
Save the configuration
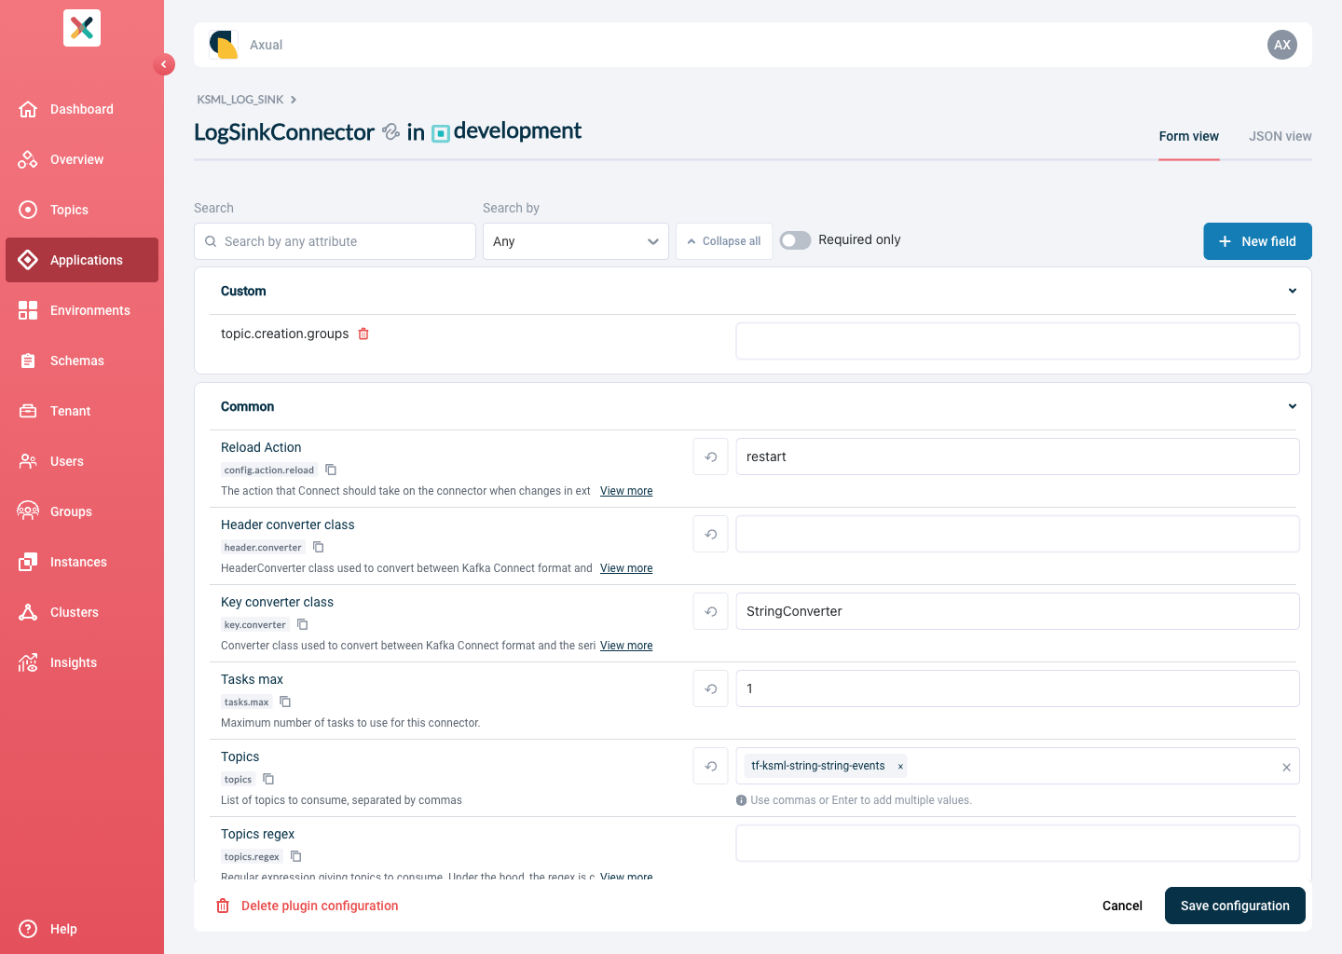click(x=1235, y=906)
